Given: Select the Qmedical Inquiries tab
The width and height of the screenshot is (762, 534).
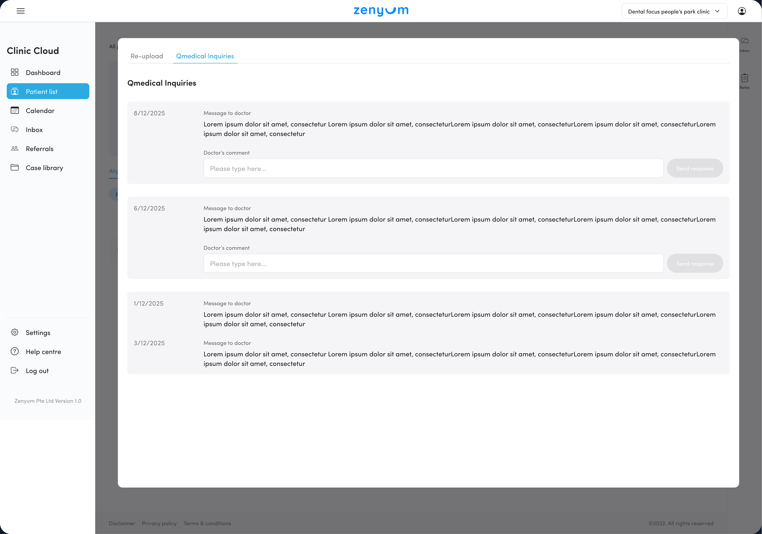Looking at the screenshot, I should pyautogui.click(x=205, y=56).
